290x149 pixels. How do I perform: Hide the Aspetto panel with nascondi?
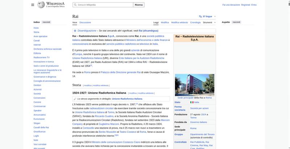point(236,22)
